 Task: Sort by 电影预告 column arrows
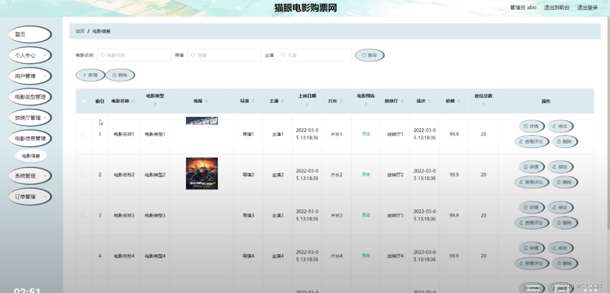click(366, 105)
